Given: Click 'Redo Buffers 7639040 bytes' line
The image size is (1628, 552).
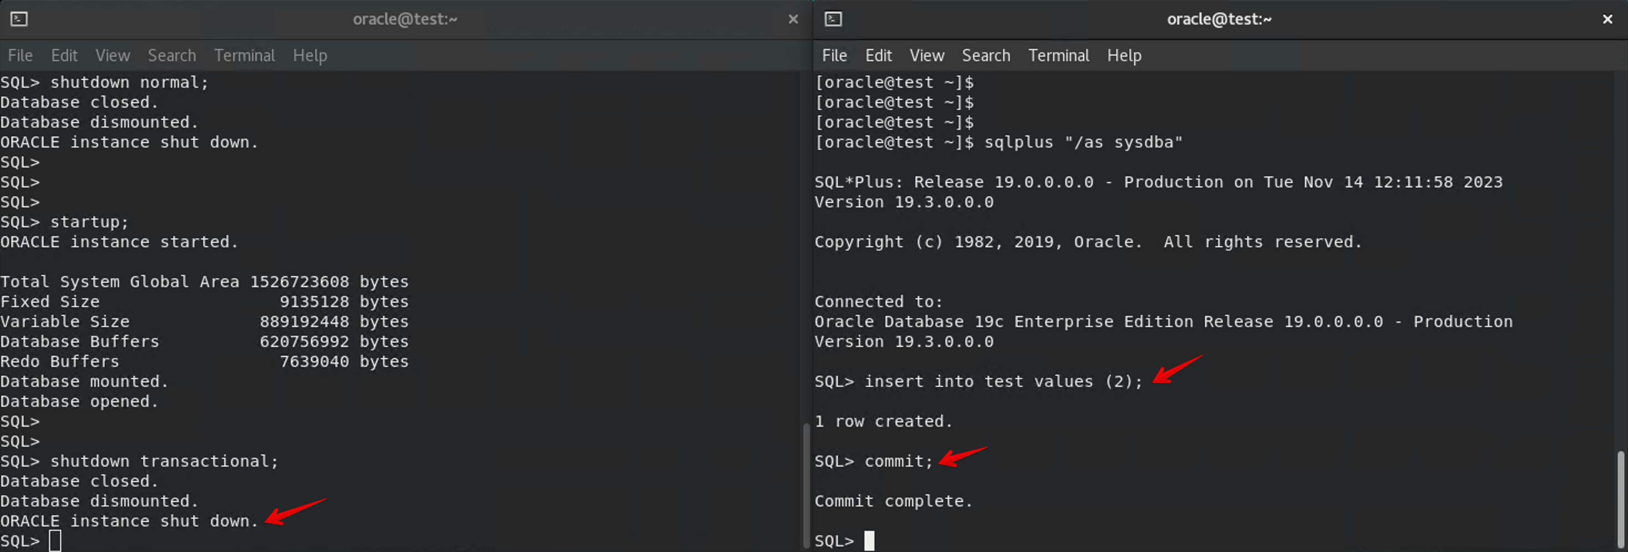Looking at the screenshot, I should [x=204, y=362].
